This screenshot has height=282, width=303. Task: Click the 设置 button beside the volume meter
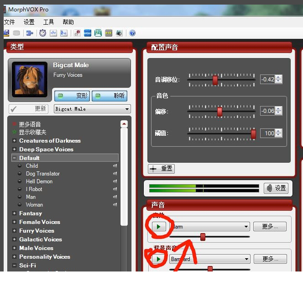pos(276,188)
